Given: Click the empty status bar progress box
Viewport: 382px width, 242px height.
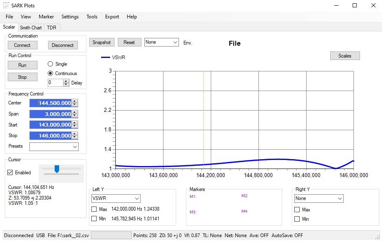Looking at the screenshot, I should (111, 235).
